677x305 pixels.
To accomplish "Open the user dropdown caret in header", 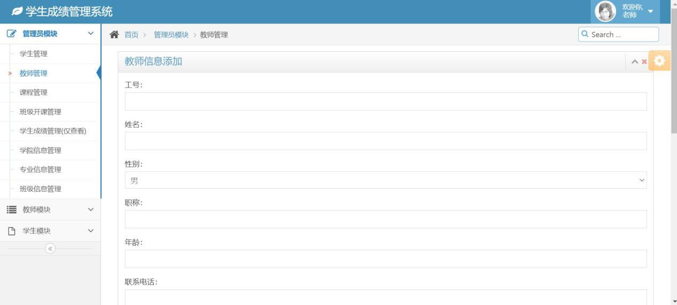I will (650, 11).
